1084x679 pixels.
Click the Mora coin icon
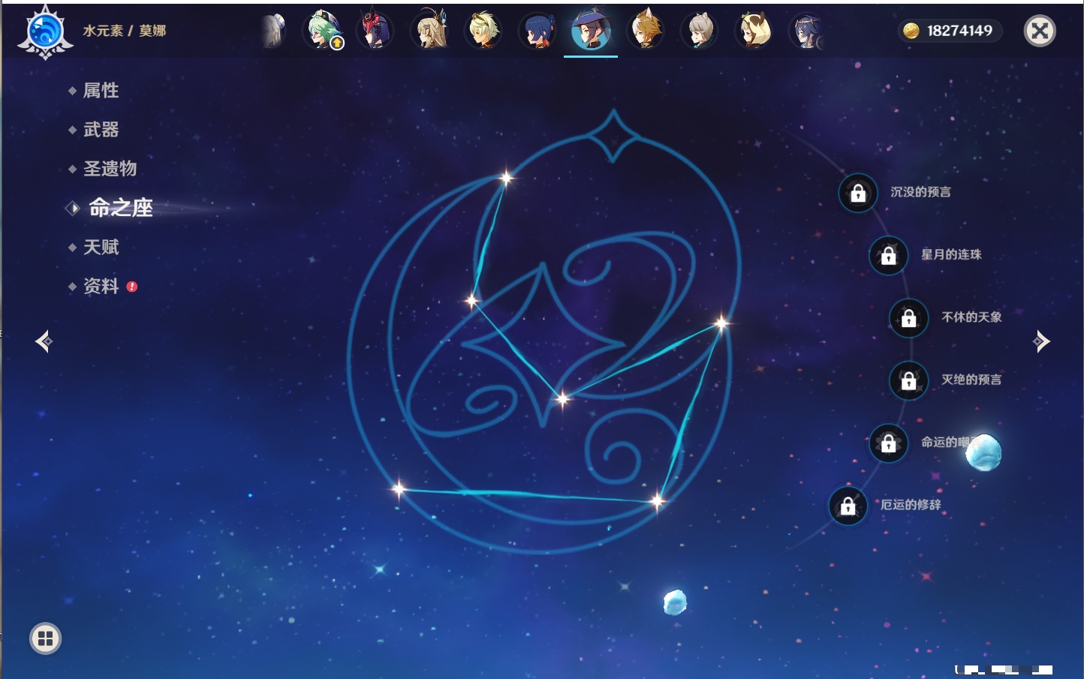(x=911, y=31)
